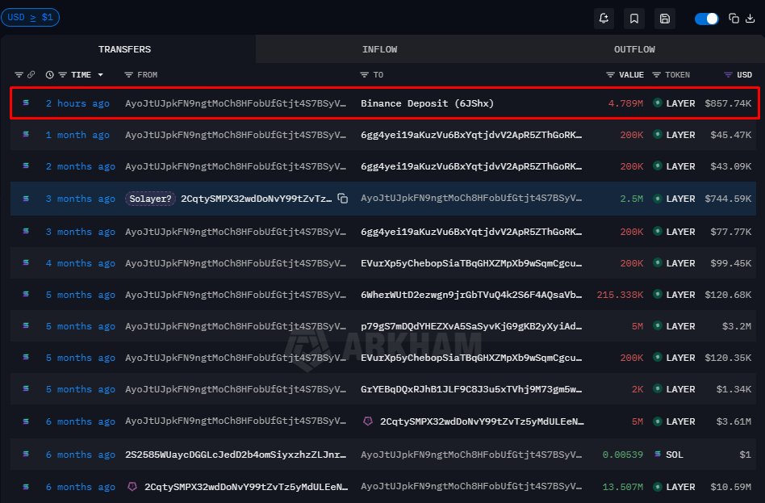The height and width of the screenshot is (503, 765).
Task: Switch to the INFLOW tab
Action: pos(379,49)
